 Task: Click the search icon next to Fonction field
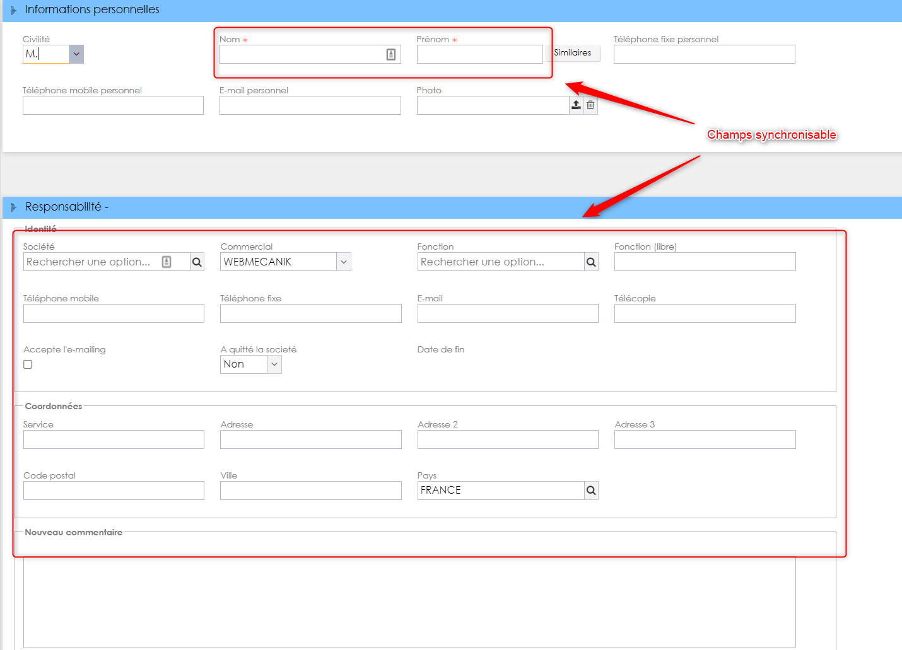(x=591, y=262)
